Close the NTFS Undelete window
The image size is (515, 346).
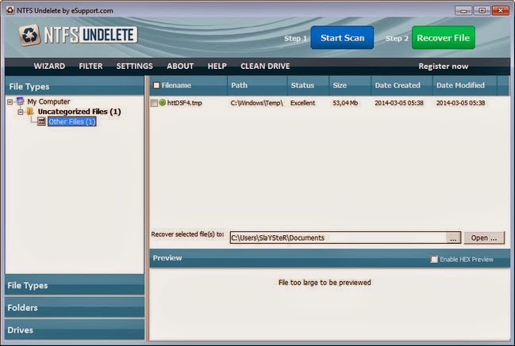pyautogui.click(x=501, y=11)
